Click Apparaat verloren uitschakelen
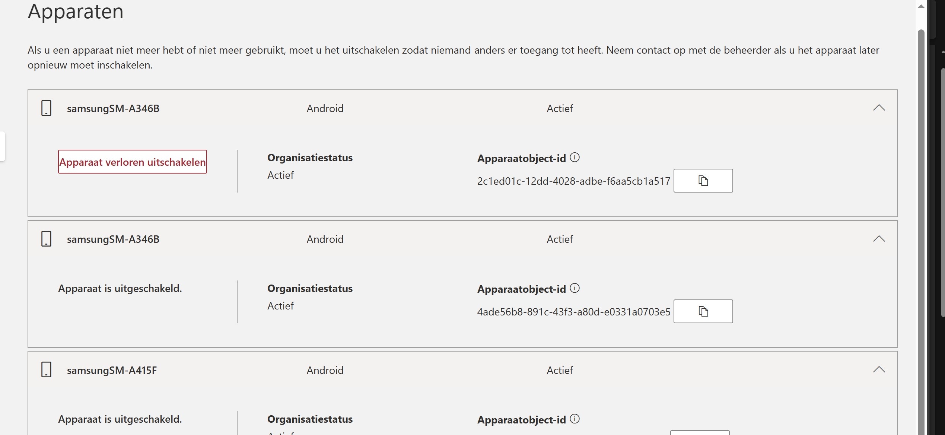945x435 pixels. [x=132, y=162]
